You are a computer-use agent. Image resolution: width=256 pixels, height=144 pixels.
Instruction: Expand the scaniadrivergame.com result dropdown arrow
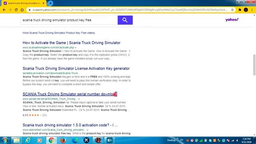point(76,48)
